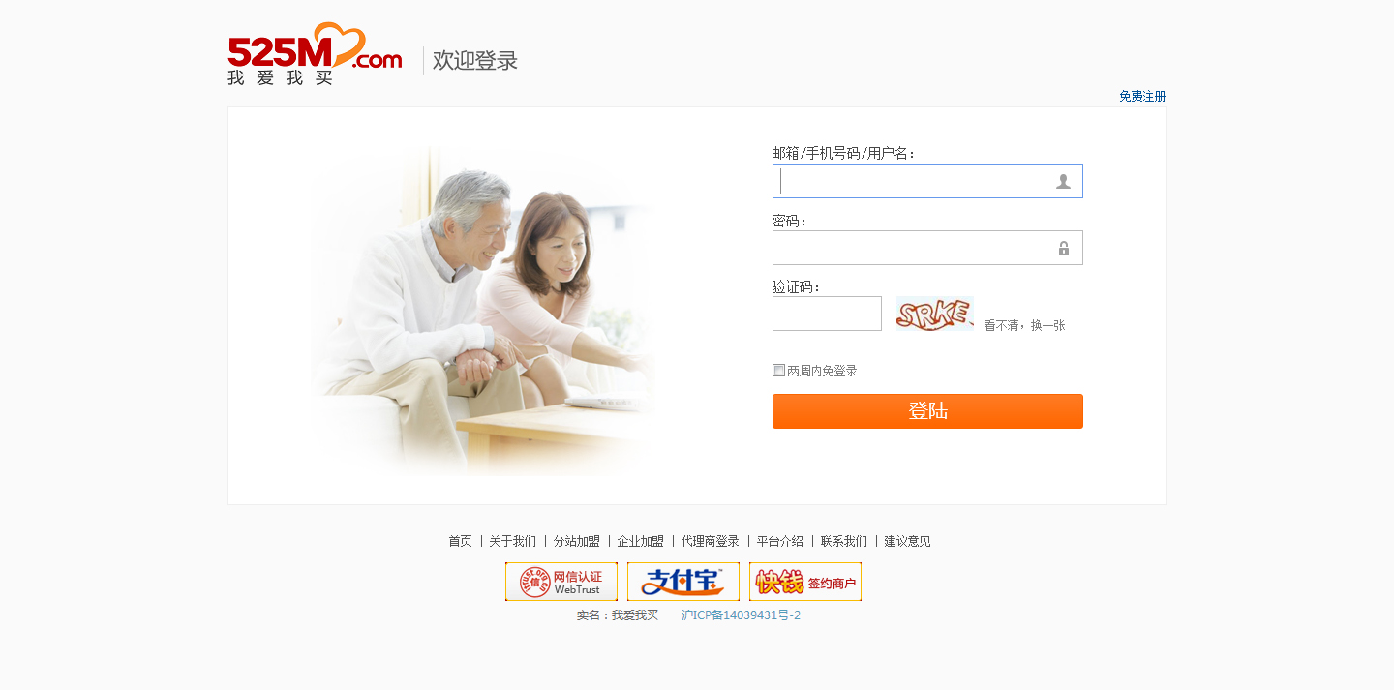This screenshot has width=1394, height=690.
Task: Click the 登陆 login button
Action: (x=927, y=411)
